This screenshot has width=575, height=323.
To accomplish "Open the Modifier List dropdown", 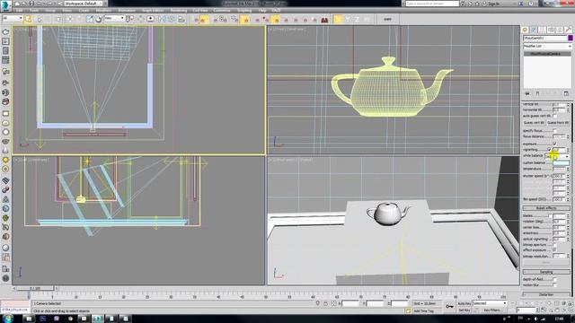I will coord(547,46).
